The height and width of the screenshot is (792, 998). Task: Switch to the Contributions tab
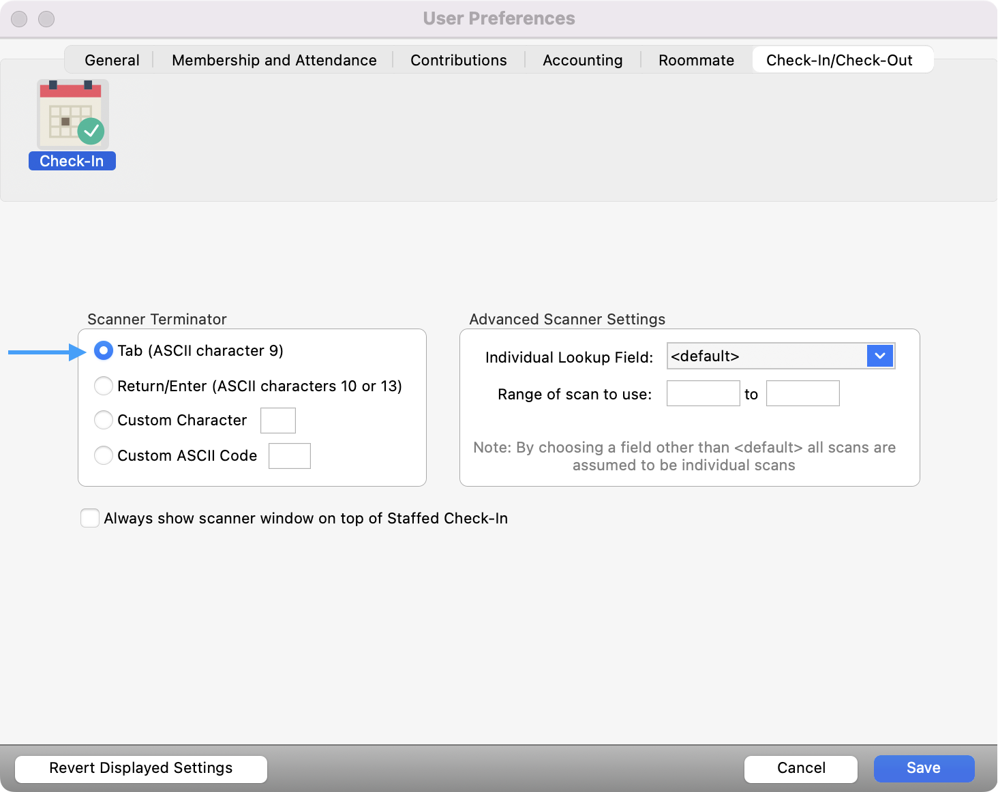458,60
